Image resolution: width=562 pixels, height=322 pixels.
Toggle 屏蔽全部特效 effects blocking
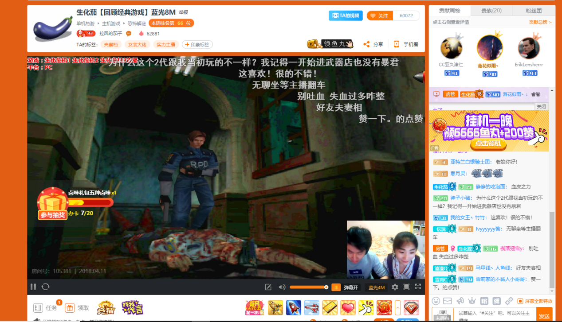pos(535,301)
